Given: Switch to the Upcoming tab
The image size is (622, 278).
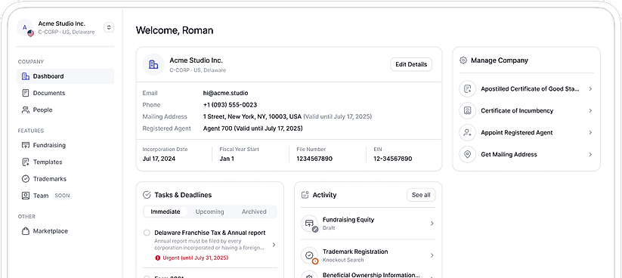Looking at the screenshot, I should [x=210, y=212].
